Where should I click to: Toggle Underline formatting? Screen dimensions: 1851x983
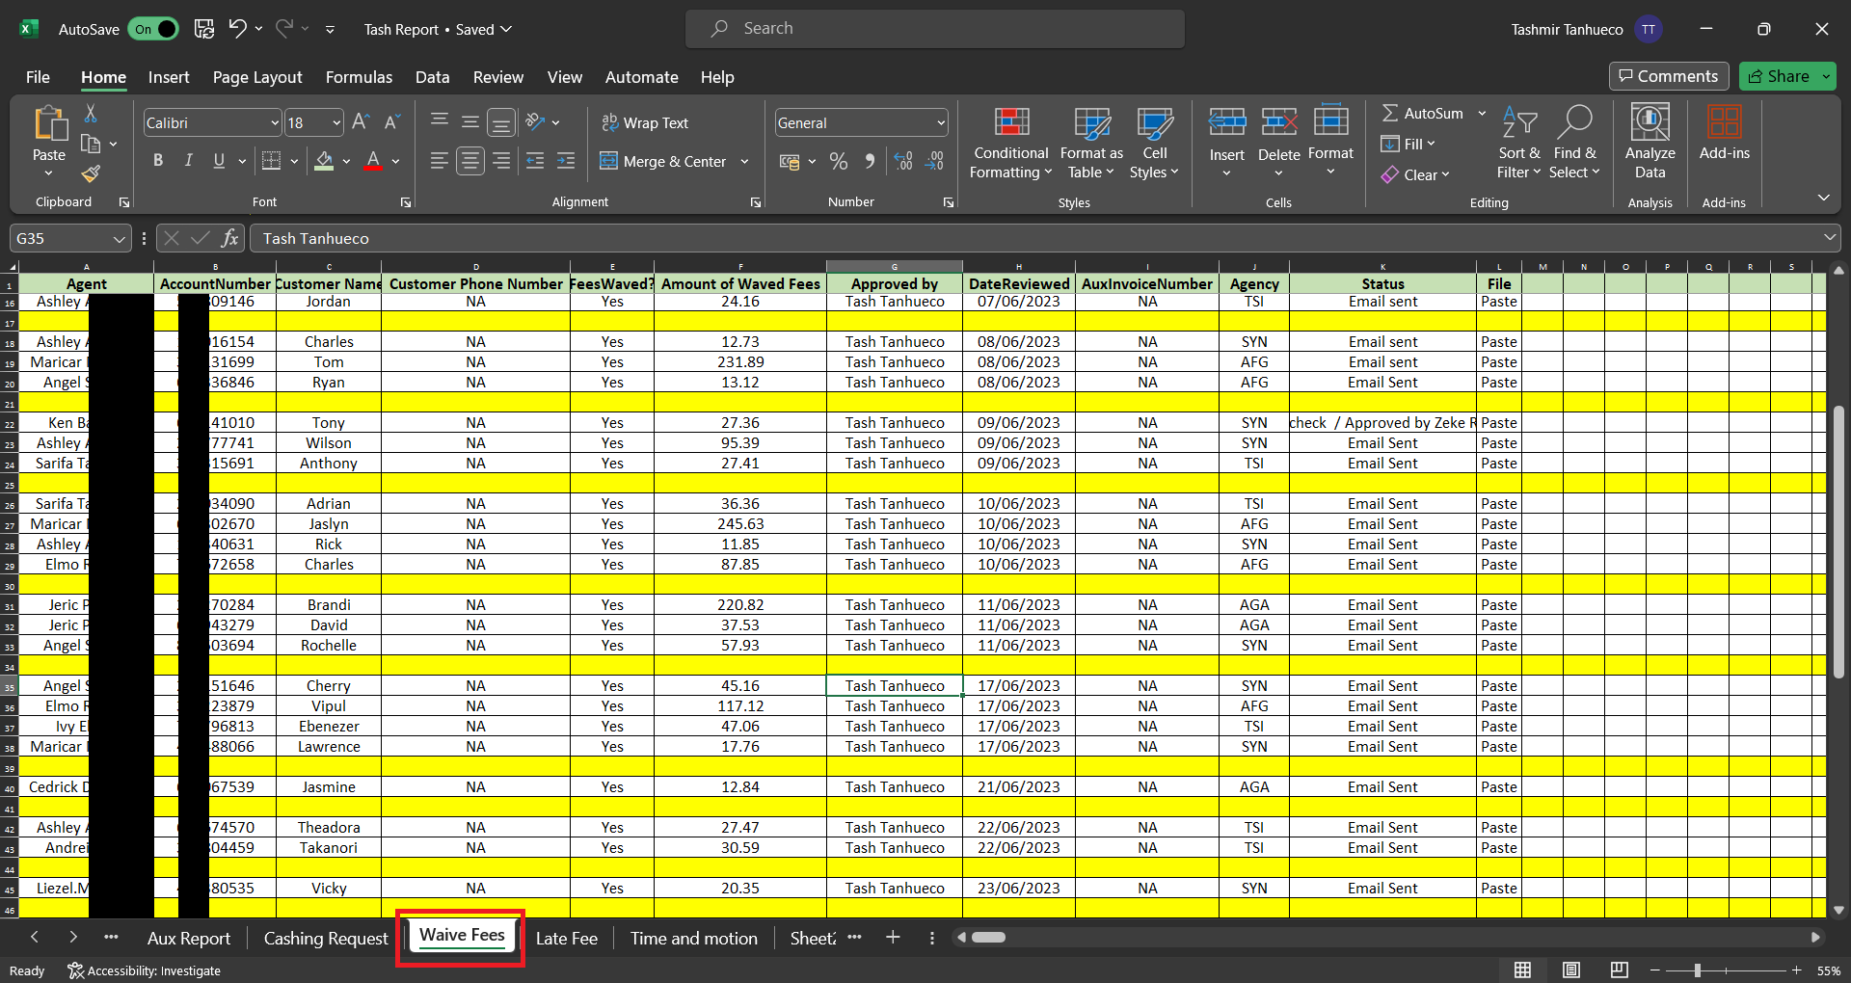tap(219, 161)
